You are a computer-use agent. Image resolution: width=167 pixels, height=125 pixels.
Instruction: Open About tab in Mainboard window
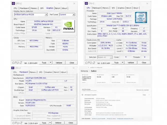click(64, 72)
